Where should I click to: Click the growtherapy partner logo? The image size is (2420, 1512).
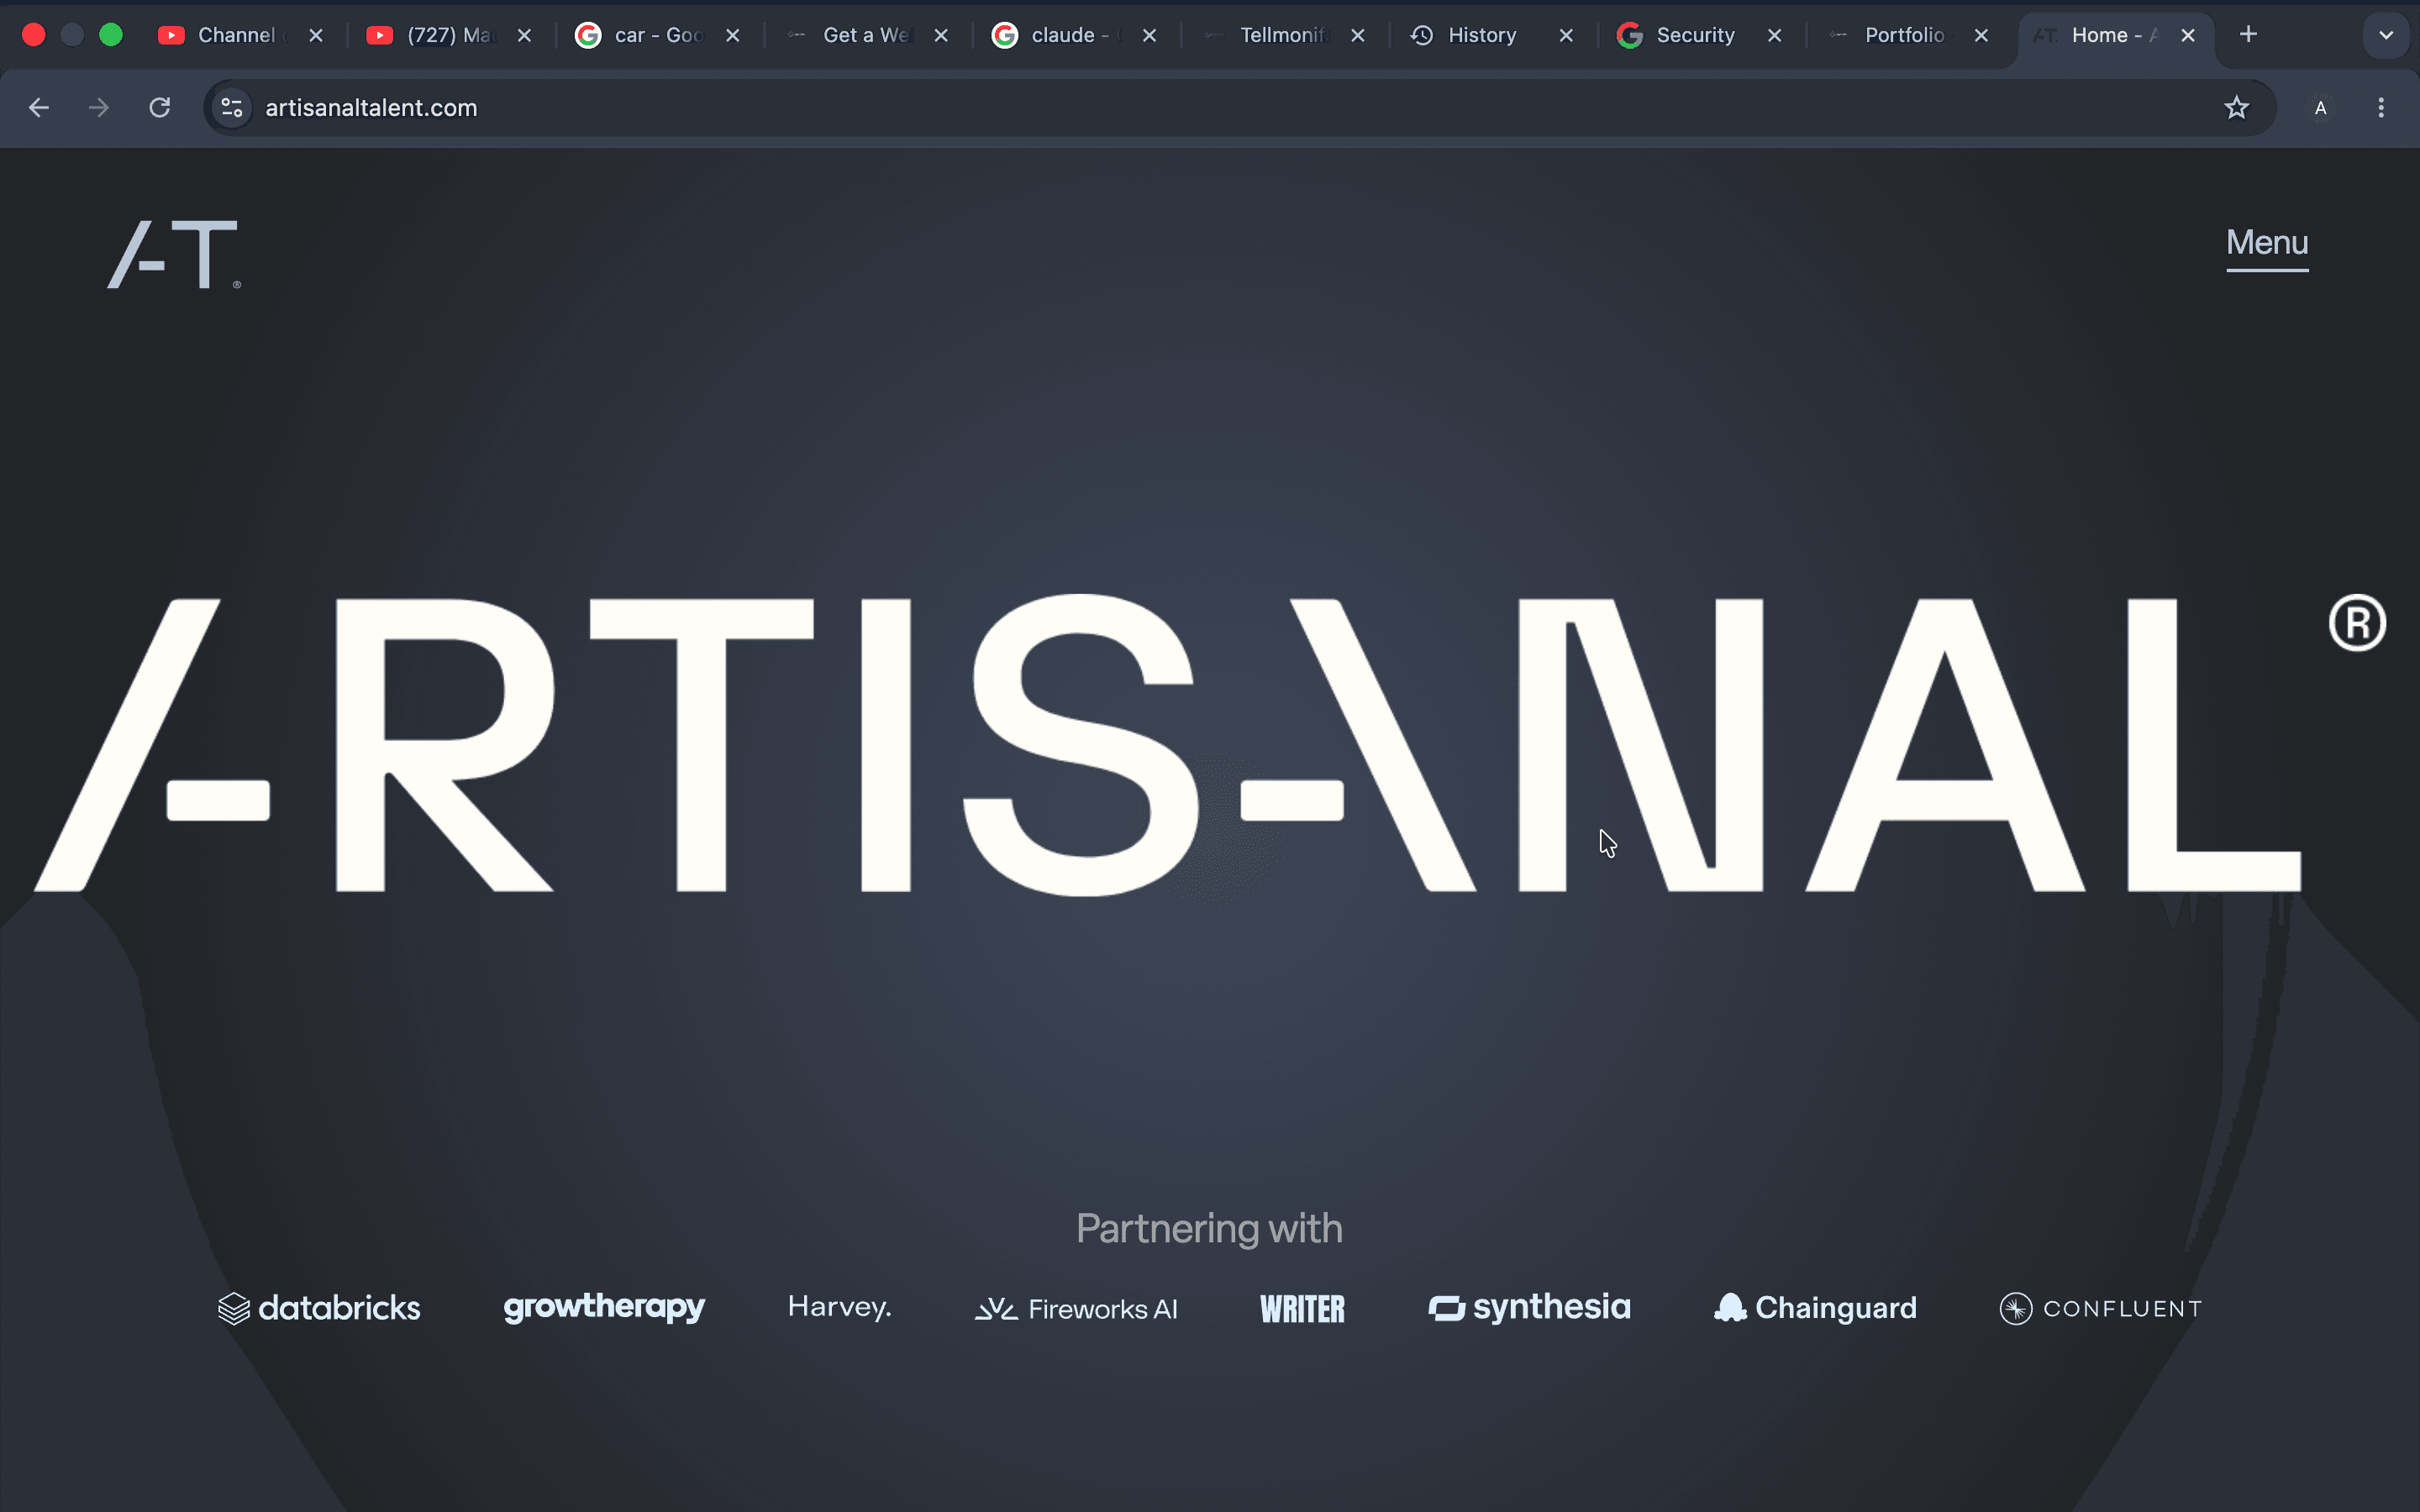point(604,1308)
